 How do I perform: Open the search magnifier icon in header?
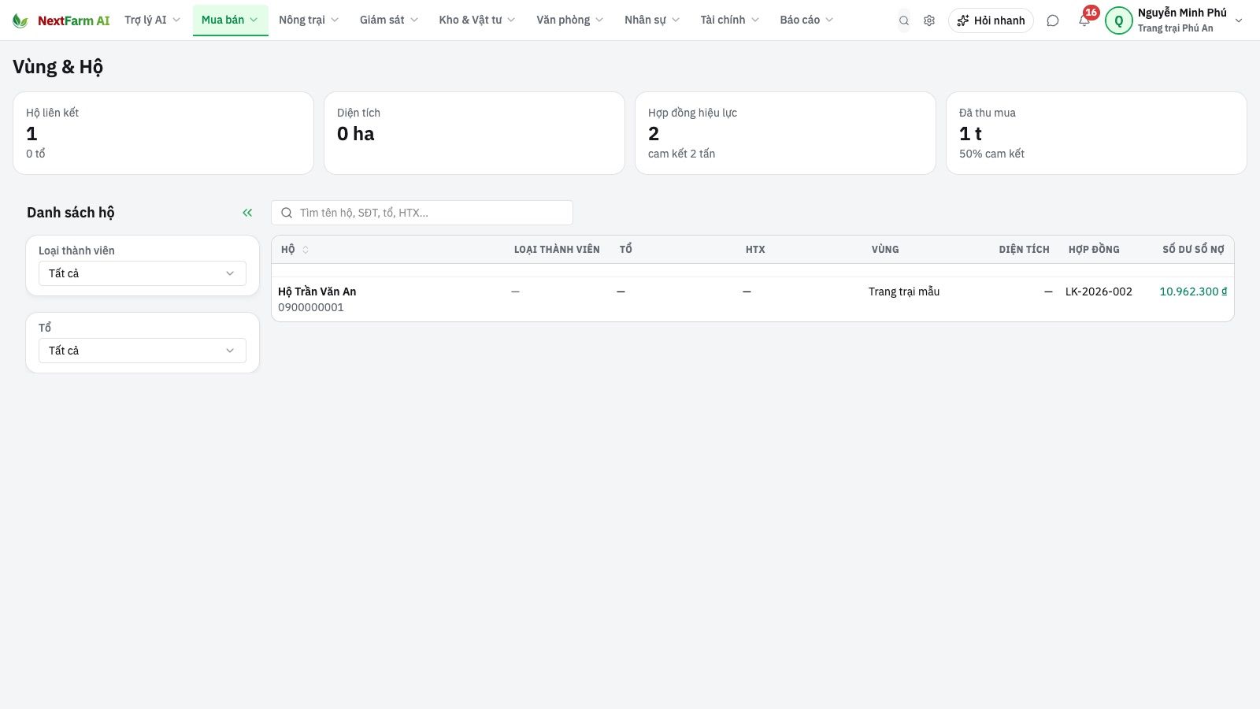pos(904,20)
